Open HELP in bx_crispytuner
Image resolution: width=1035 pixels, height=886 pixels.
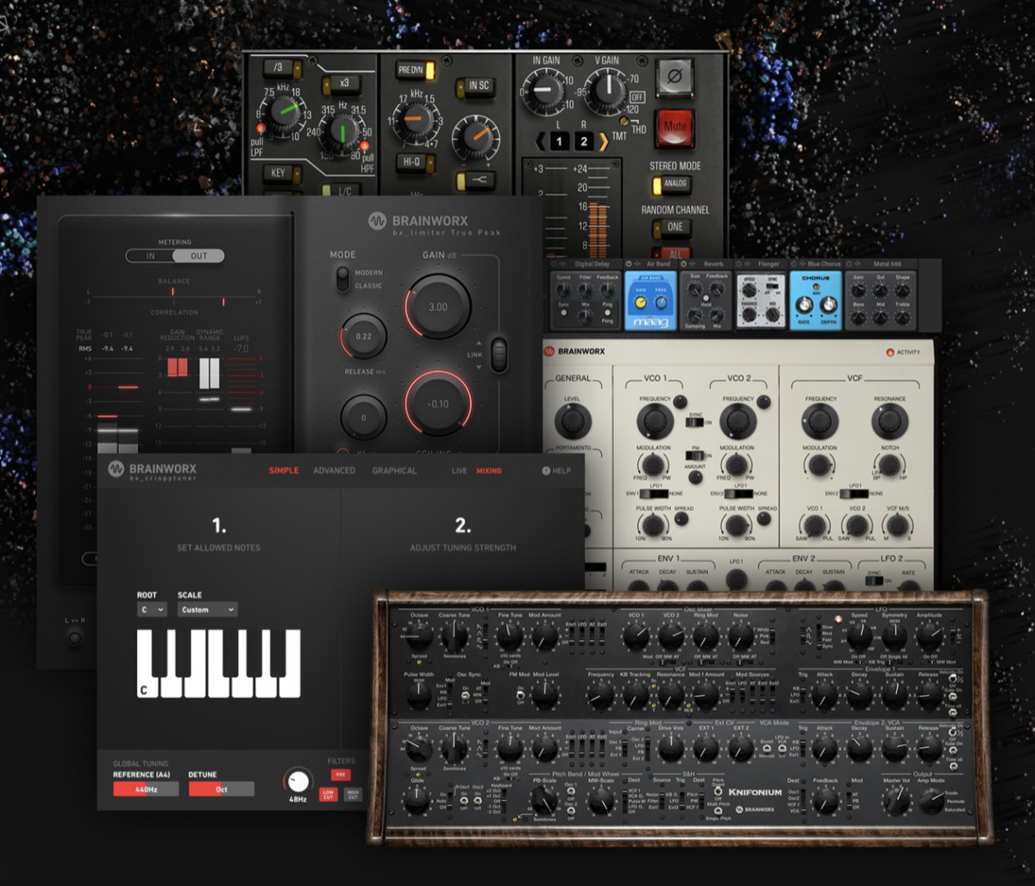556,470
